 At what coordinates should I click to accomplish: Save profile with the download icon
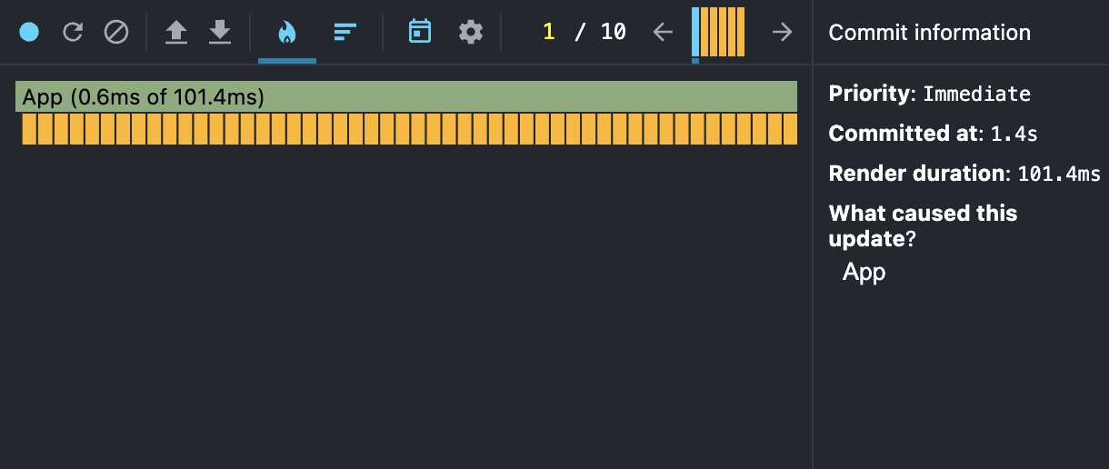click(x=220, y=33)
